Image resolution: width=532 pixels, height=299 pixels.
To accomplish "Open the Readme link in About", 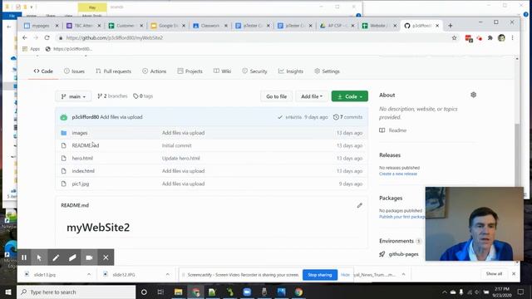I will (393, 130).
